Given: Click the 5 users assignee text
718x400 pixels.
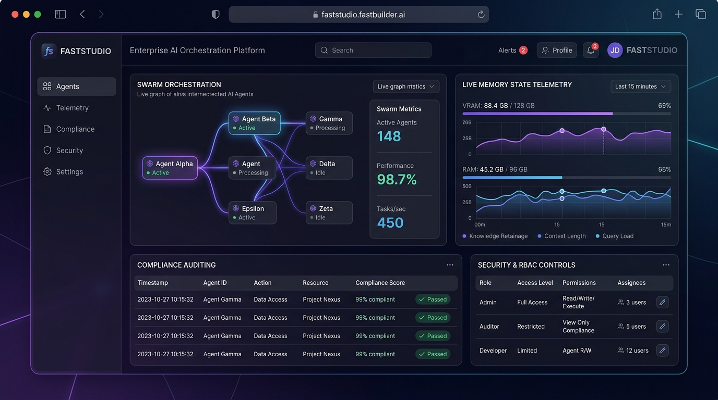Looking at the screenshot, I should (x=636, y=327).
